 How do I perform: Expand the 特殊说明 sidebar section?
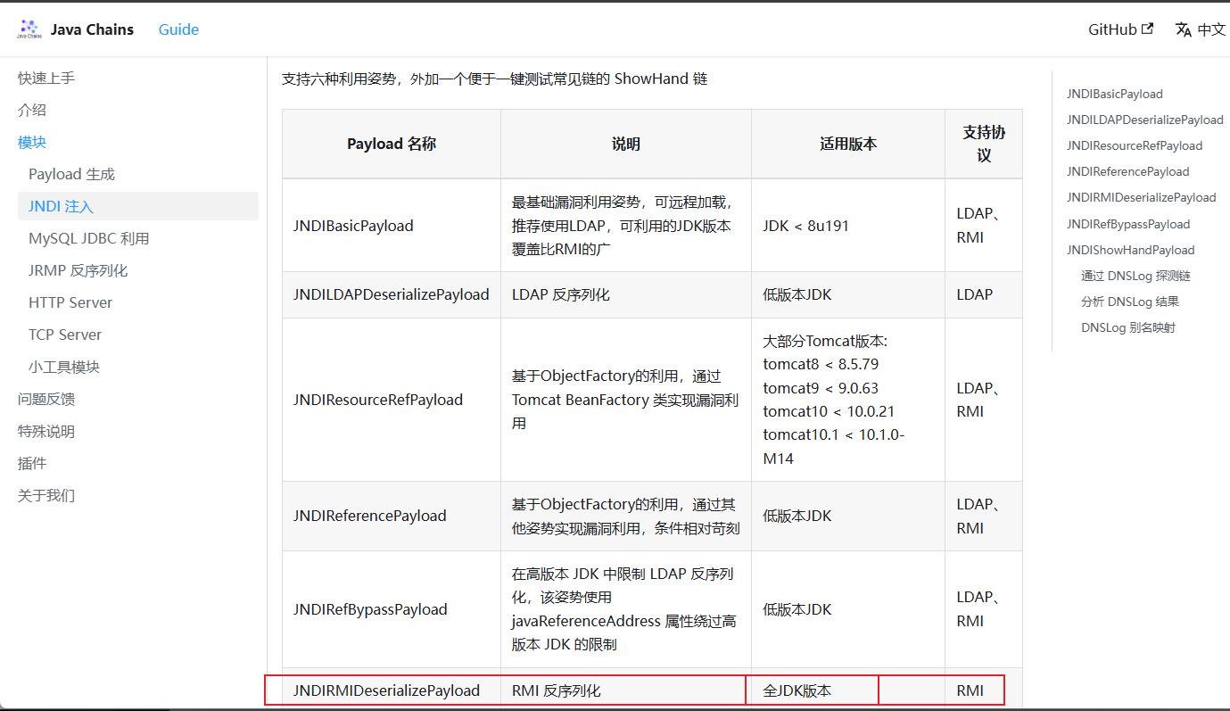coord(46,432)
